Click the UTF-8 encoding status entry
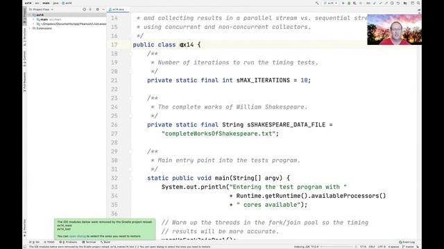 click(382, 247)
